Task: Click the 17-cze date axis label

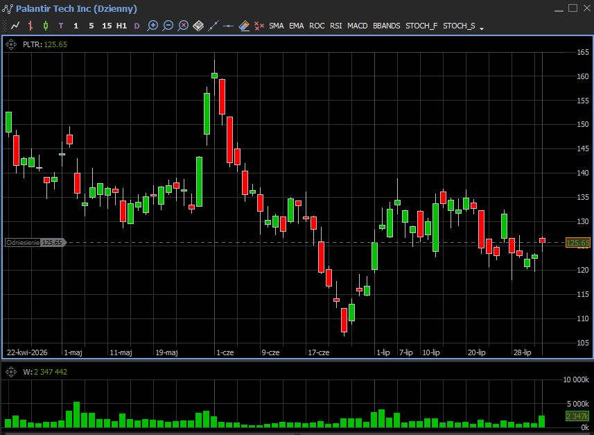Action: (318, 352)
